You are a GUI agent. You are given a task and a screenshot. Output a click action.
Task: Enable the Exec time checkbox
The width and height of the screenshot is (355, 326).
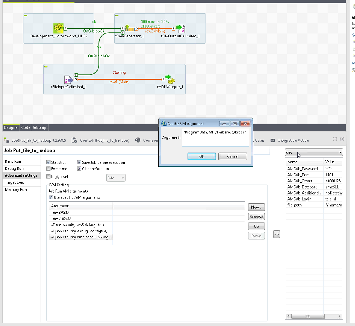click(x=49, y=169)
